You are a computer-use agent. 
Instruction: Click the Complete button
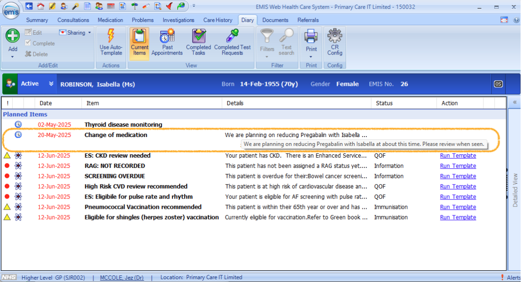(40, 43)
